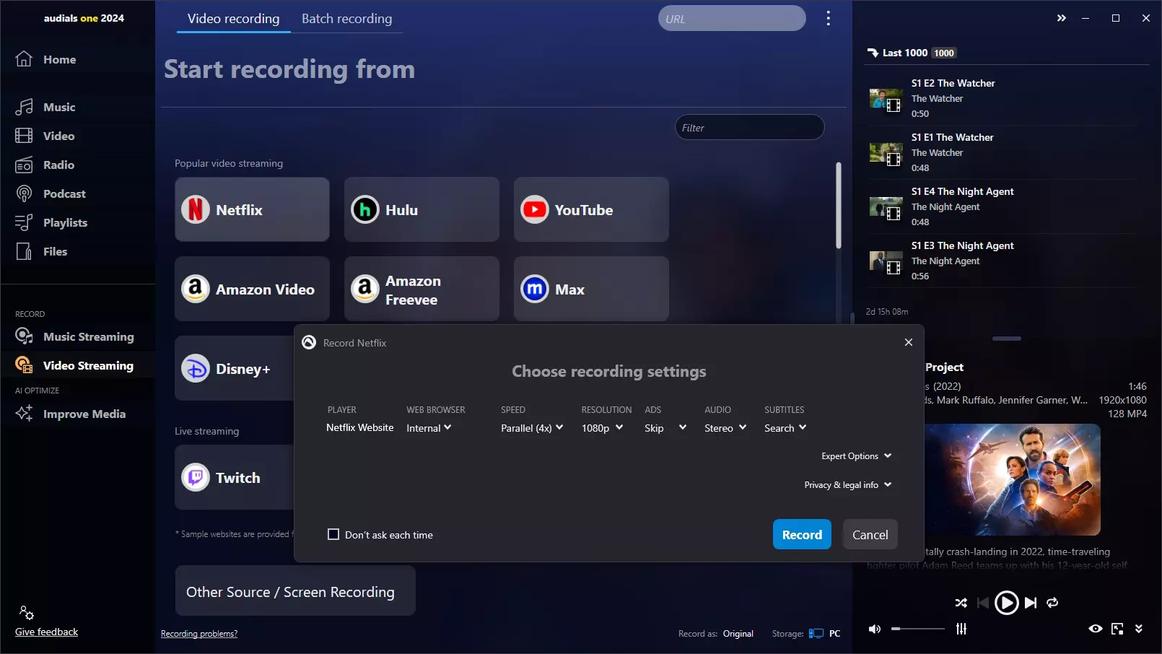Open Files in the sidebar
The image size is (1162, 654).
click(41, 251)
